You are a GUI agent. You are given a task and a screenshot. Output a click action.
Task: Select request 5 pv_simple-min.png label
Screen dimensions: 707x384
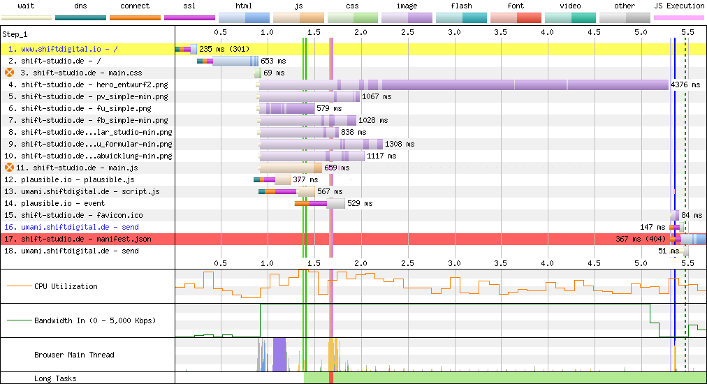point(88,96)
